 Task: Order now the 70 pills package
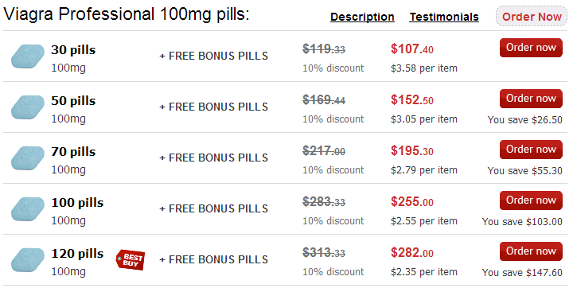tap(531, 149)
